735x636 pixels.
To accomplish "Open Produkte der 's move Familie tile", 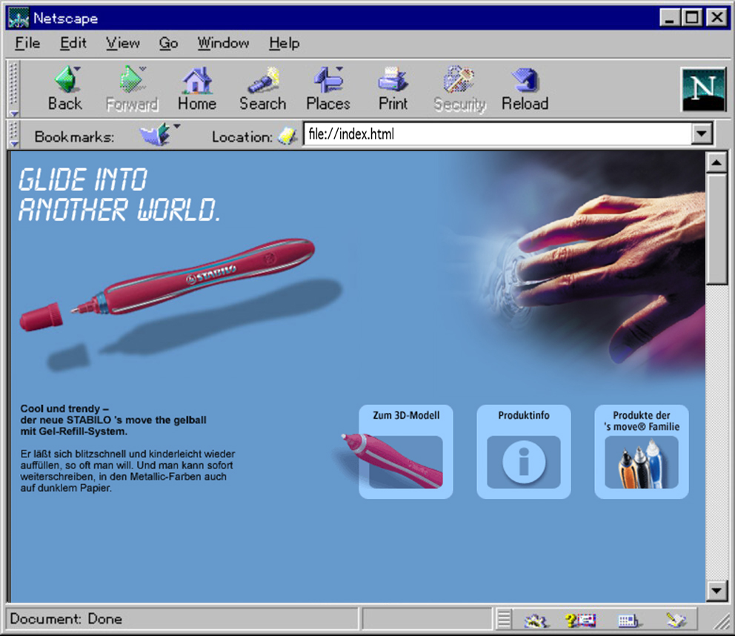I will (641, 451).
